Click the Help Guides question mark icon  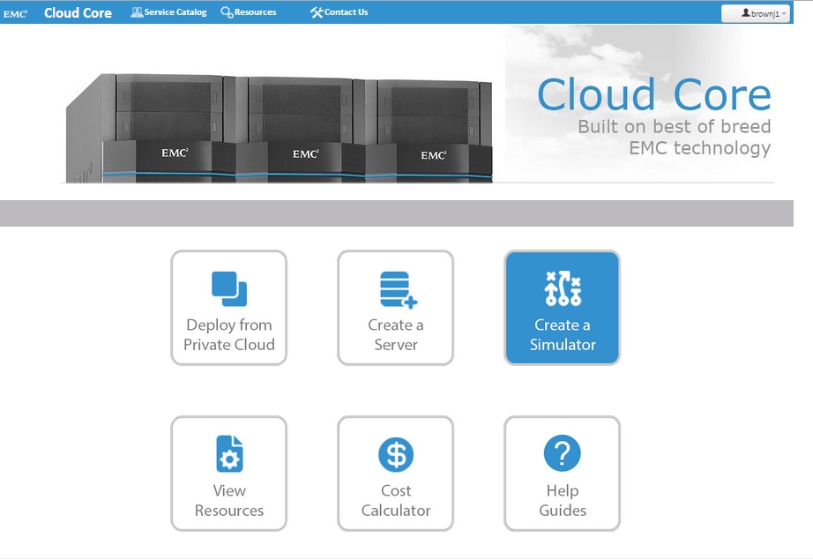(x=563, y=453)
